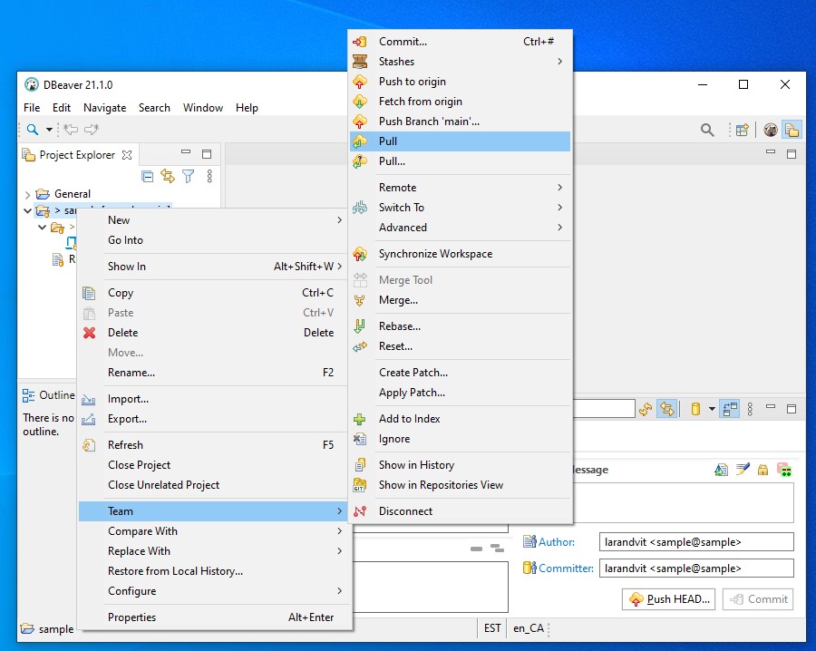Expand the New submenu

click(x=214, y=220)
